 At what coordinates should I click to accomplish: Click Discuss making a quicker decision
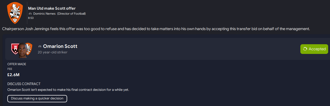tap(37, 98)
